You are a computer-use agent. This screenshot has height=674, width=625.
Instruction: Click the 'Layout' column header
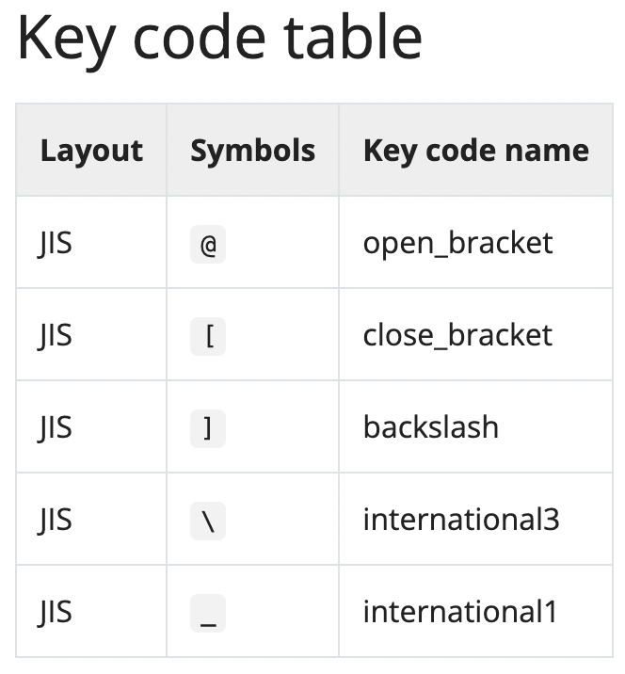pos(91,151)
